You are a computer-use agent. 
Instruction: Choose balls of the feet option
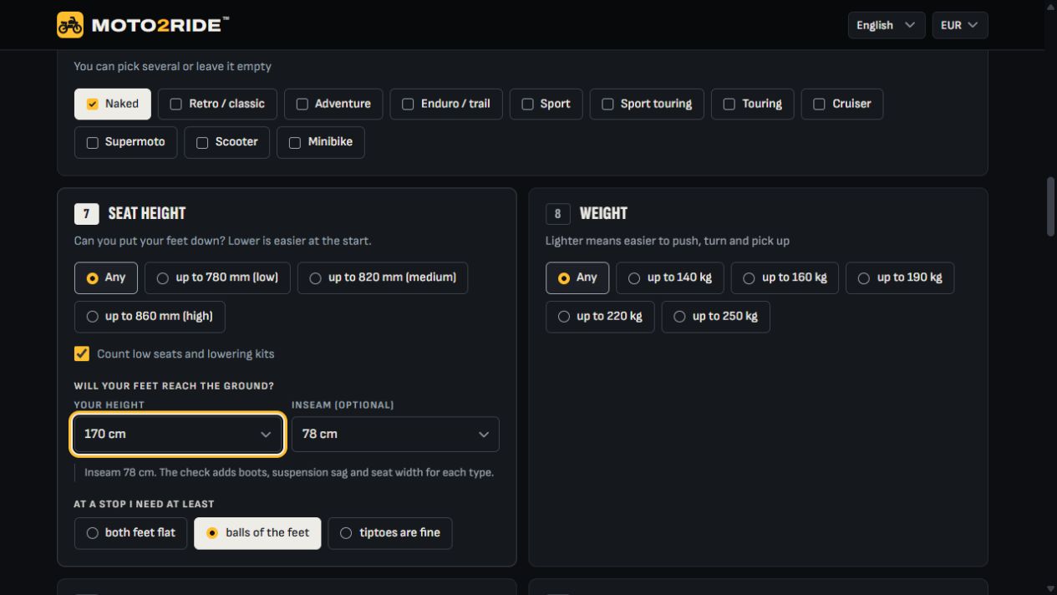click(x=257, y=533)
